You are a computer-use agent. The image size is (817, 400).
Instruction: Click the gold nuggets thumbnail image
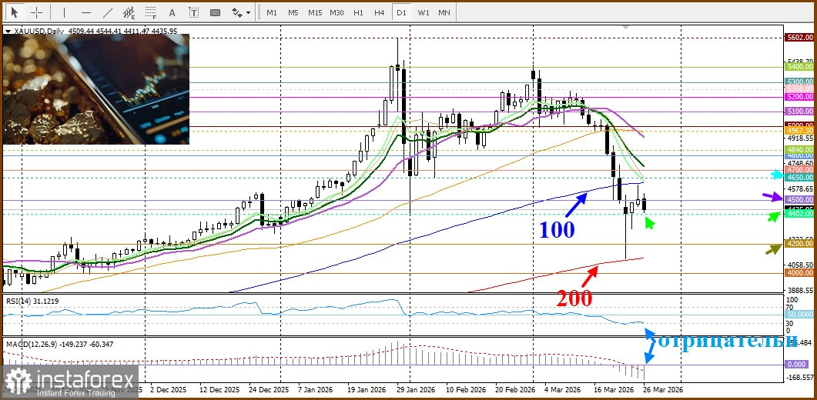tap(96, 89)
